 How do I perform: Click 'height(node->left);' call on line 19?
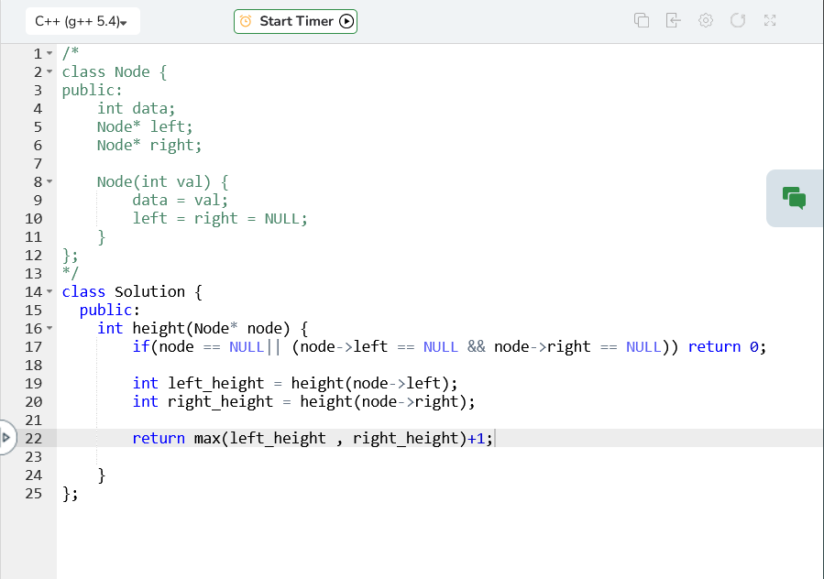(x=374, y=384)
